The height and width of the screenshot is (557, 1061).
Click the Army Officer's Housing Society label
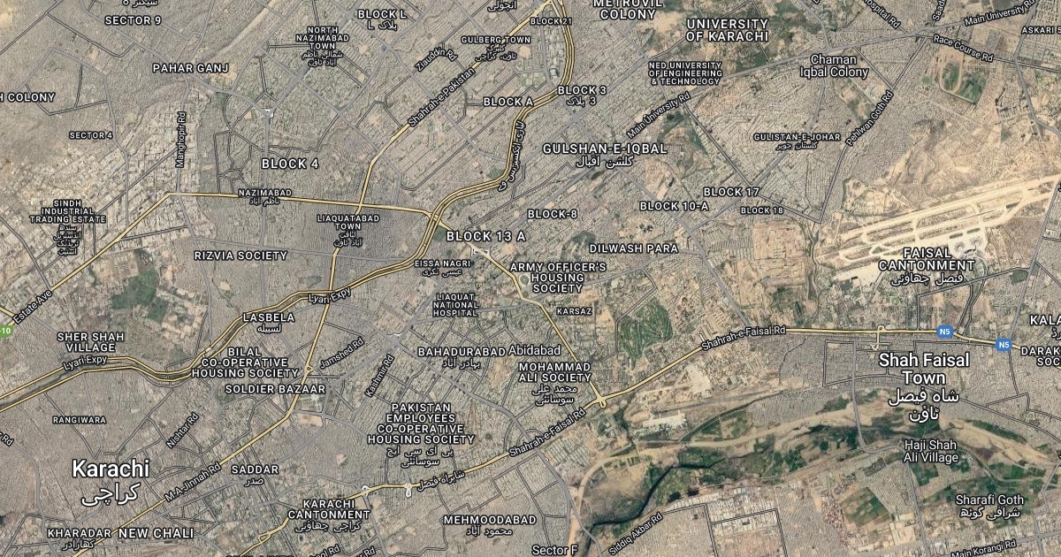click(558, 277)
